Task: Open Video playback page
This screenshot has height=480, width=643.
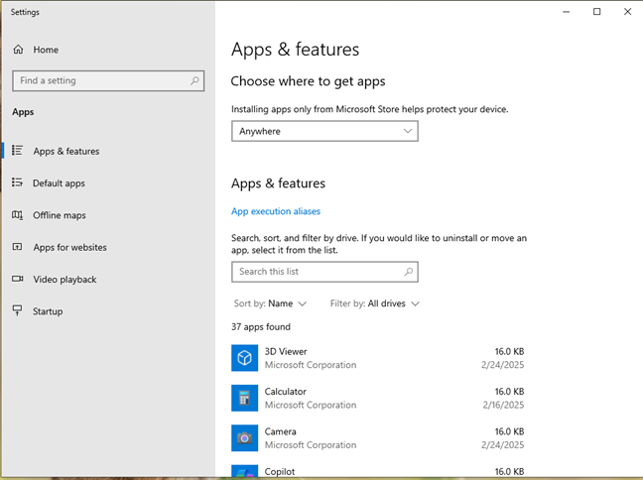Action: [64, 279]
